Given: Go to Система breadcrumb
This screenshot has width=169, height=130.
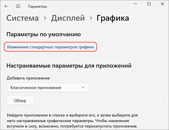Looking at the screenshot, I should pyautogui.click(x=23, y=18).
